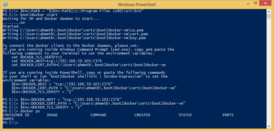
Task: Click the PORTS column header
Action: (x=228, y=115)
